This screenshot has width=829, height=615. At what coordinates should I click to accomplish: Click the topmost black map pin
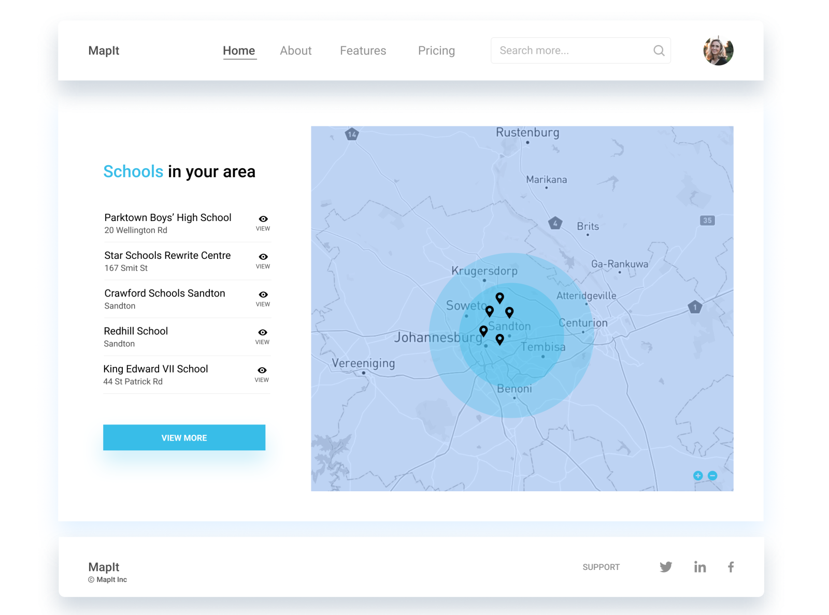click(x=499, y=298)
